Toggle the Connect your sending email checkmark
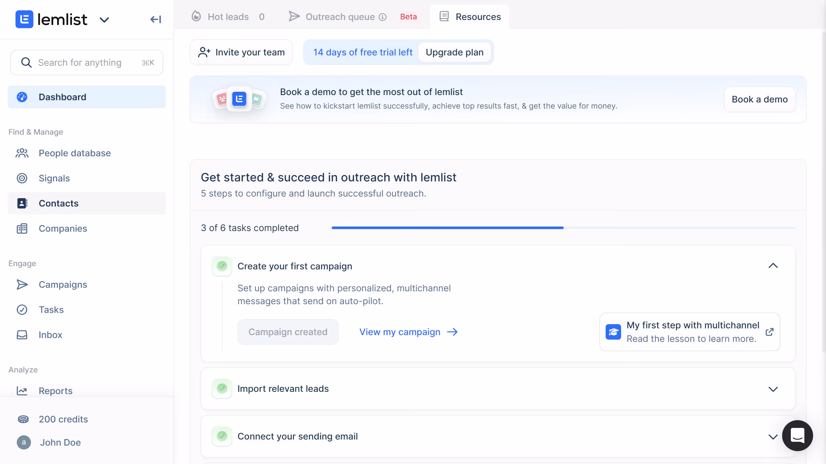The height and width of the screenshot is (464, 826). [x=222, y=436]
